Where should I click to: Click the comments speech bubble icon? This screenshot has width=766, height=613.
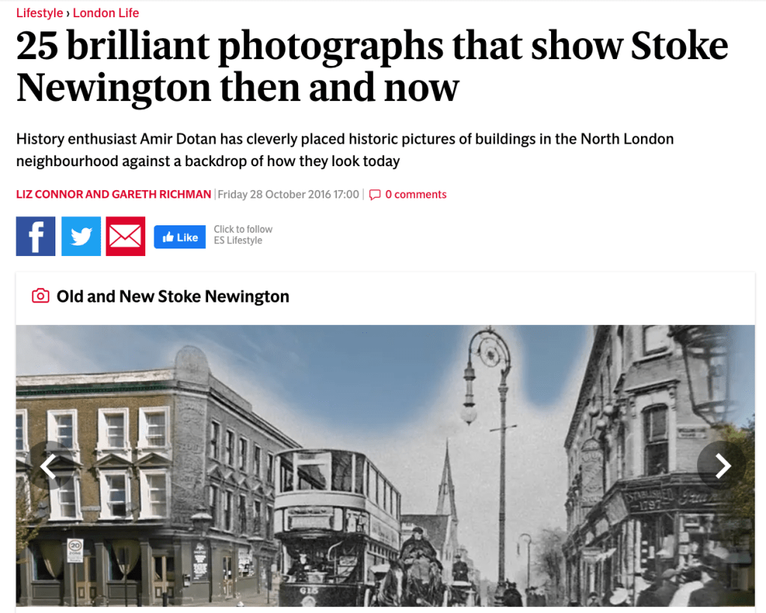point(374,195)
